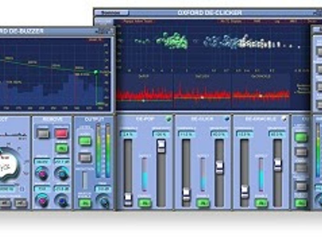Click the De-Pop threshold fader handle
This screenshot has width=322, height=241.
pos(128,199)
